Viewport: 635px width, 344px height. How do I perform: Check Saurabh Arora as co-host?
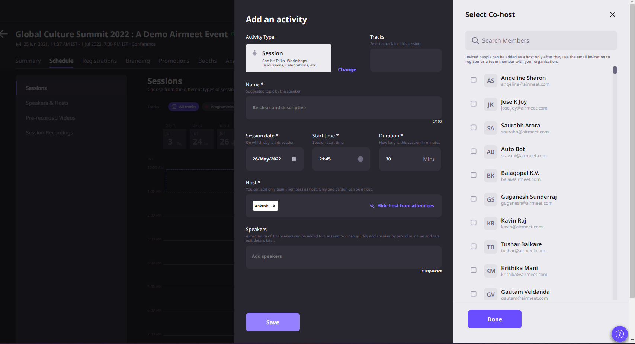474,127
